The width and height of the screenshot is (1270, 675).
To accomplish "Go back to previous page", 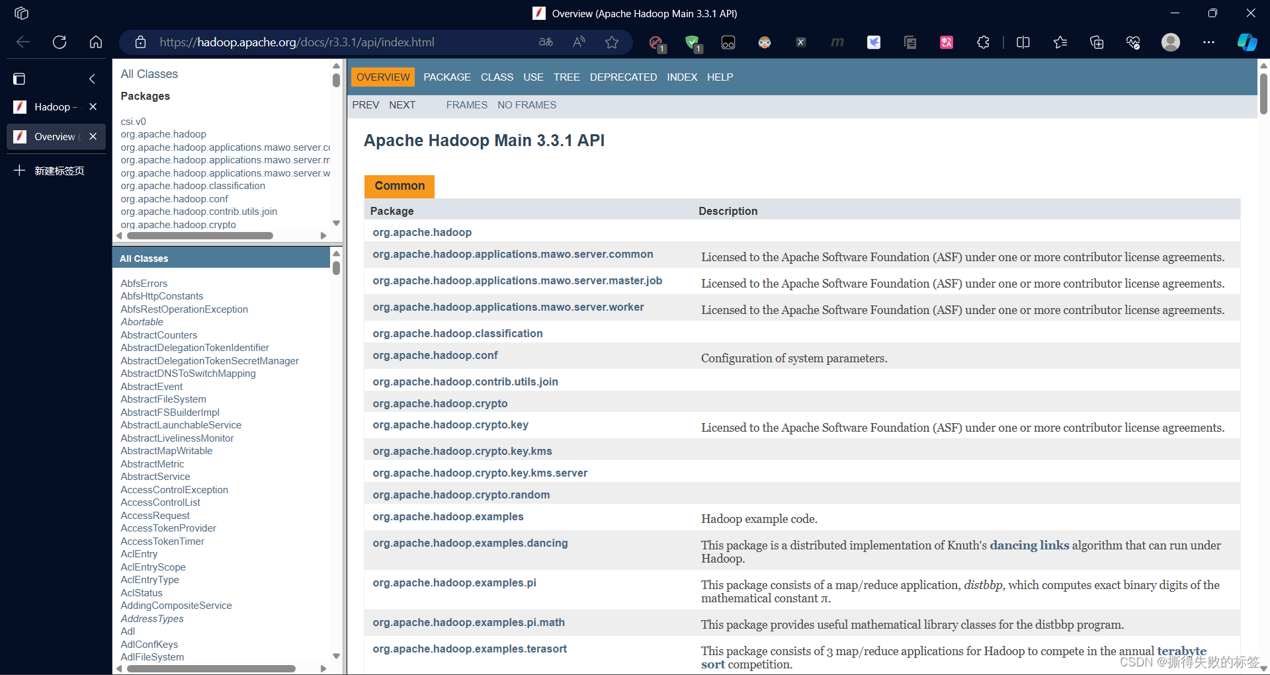I will point(23,42).
